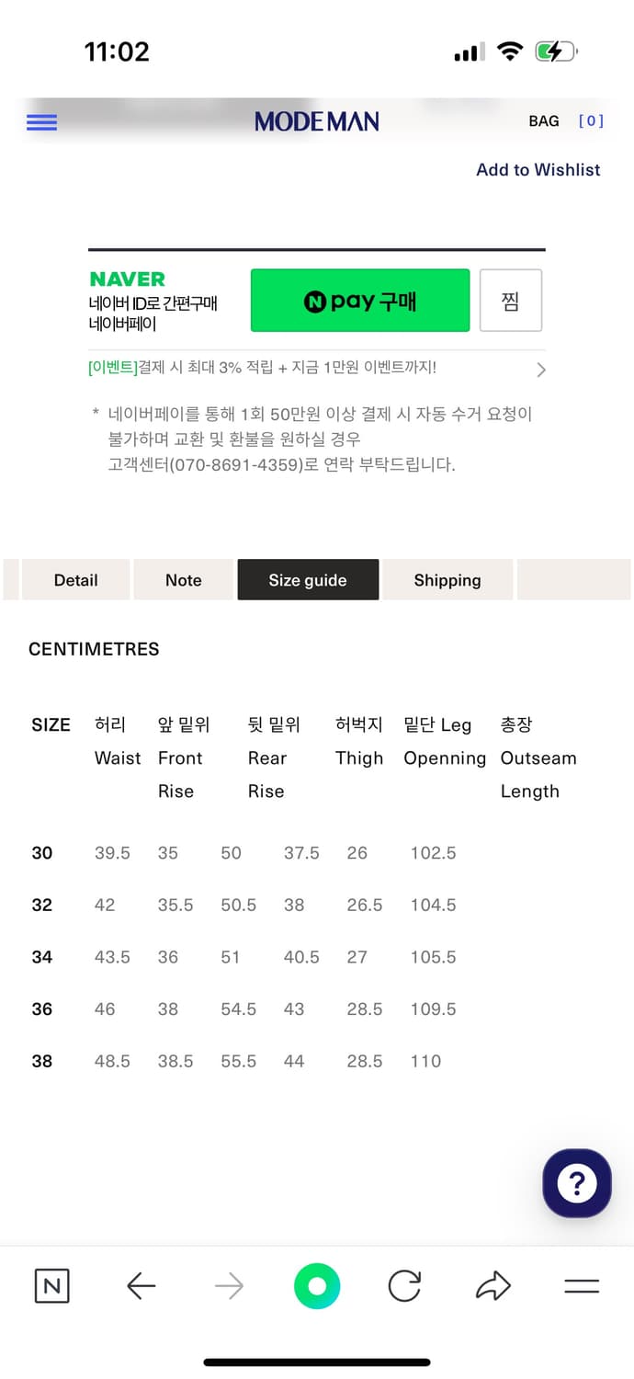
Task: Tap the back navigation arrow
Action: point(141,1286)
